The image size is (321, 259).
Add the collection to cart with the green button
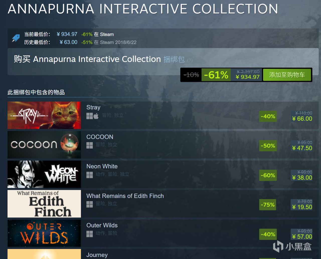pyautogui.click(x=287, y=75)
